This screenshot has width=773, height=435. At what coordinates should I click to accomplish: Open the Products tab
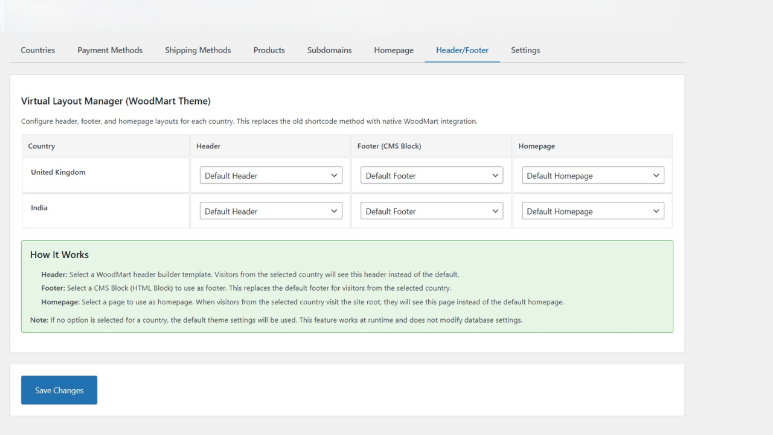(269, 50)
